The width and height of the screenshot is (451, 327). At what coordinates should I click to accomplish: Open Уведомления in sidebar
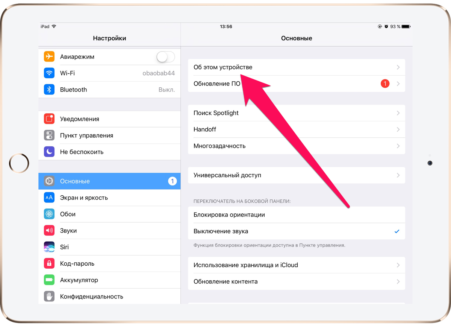(109, 119)
